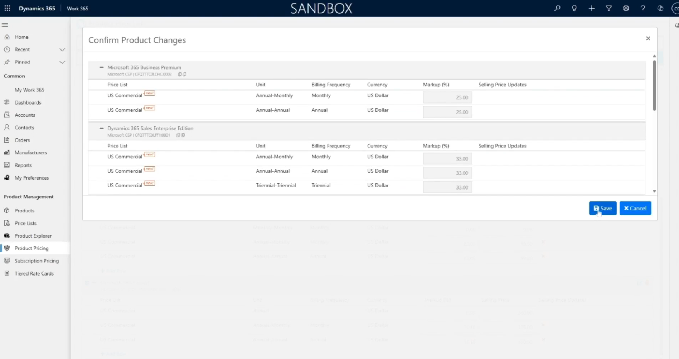This screenshot has height=359, width=679.
Task: Click the dialog vertical scrollbar thumb
Action: point(654,85)
